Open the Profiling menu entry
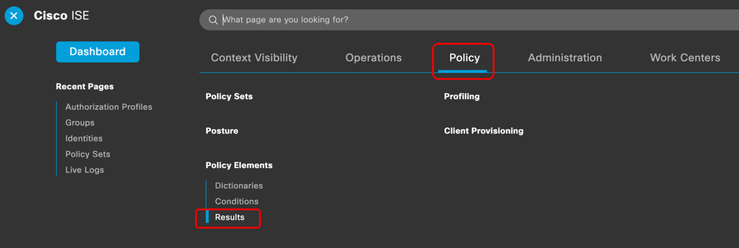 click(462, 97)
